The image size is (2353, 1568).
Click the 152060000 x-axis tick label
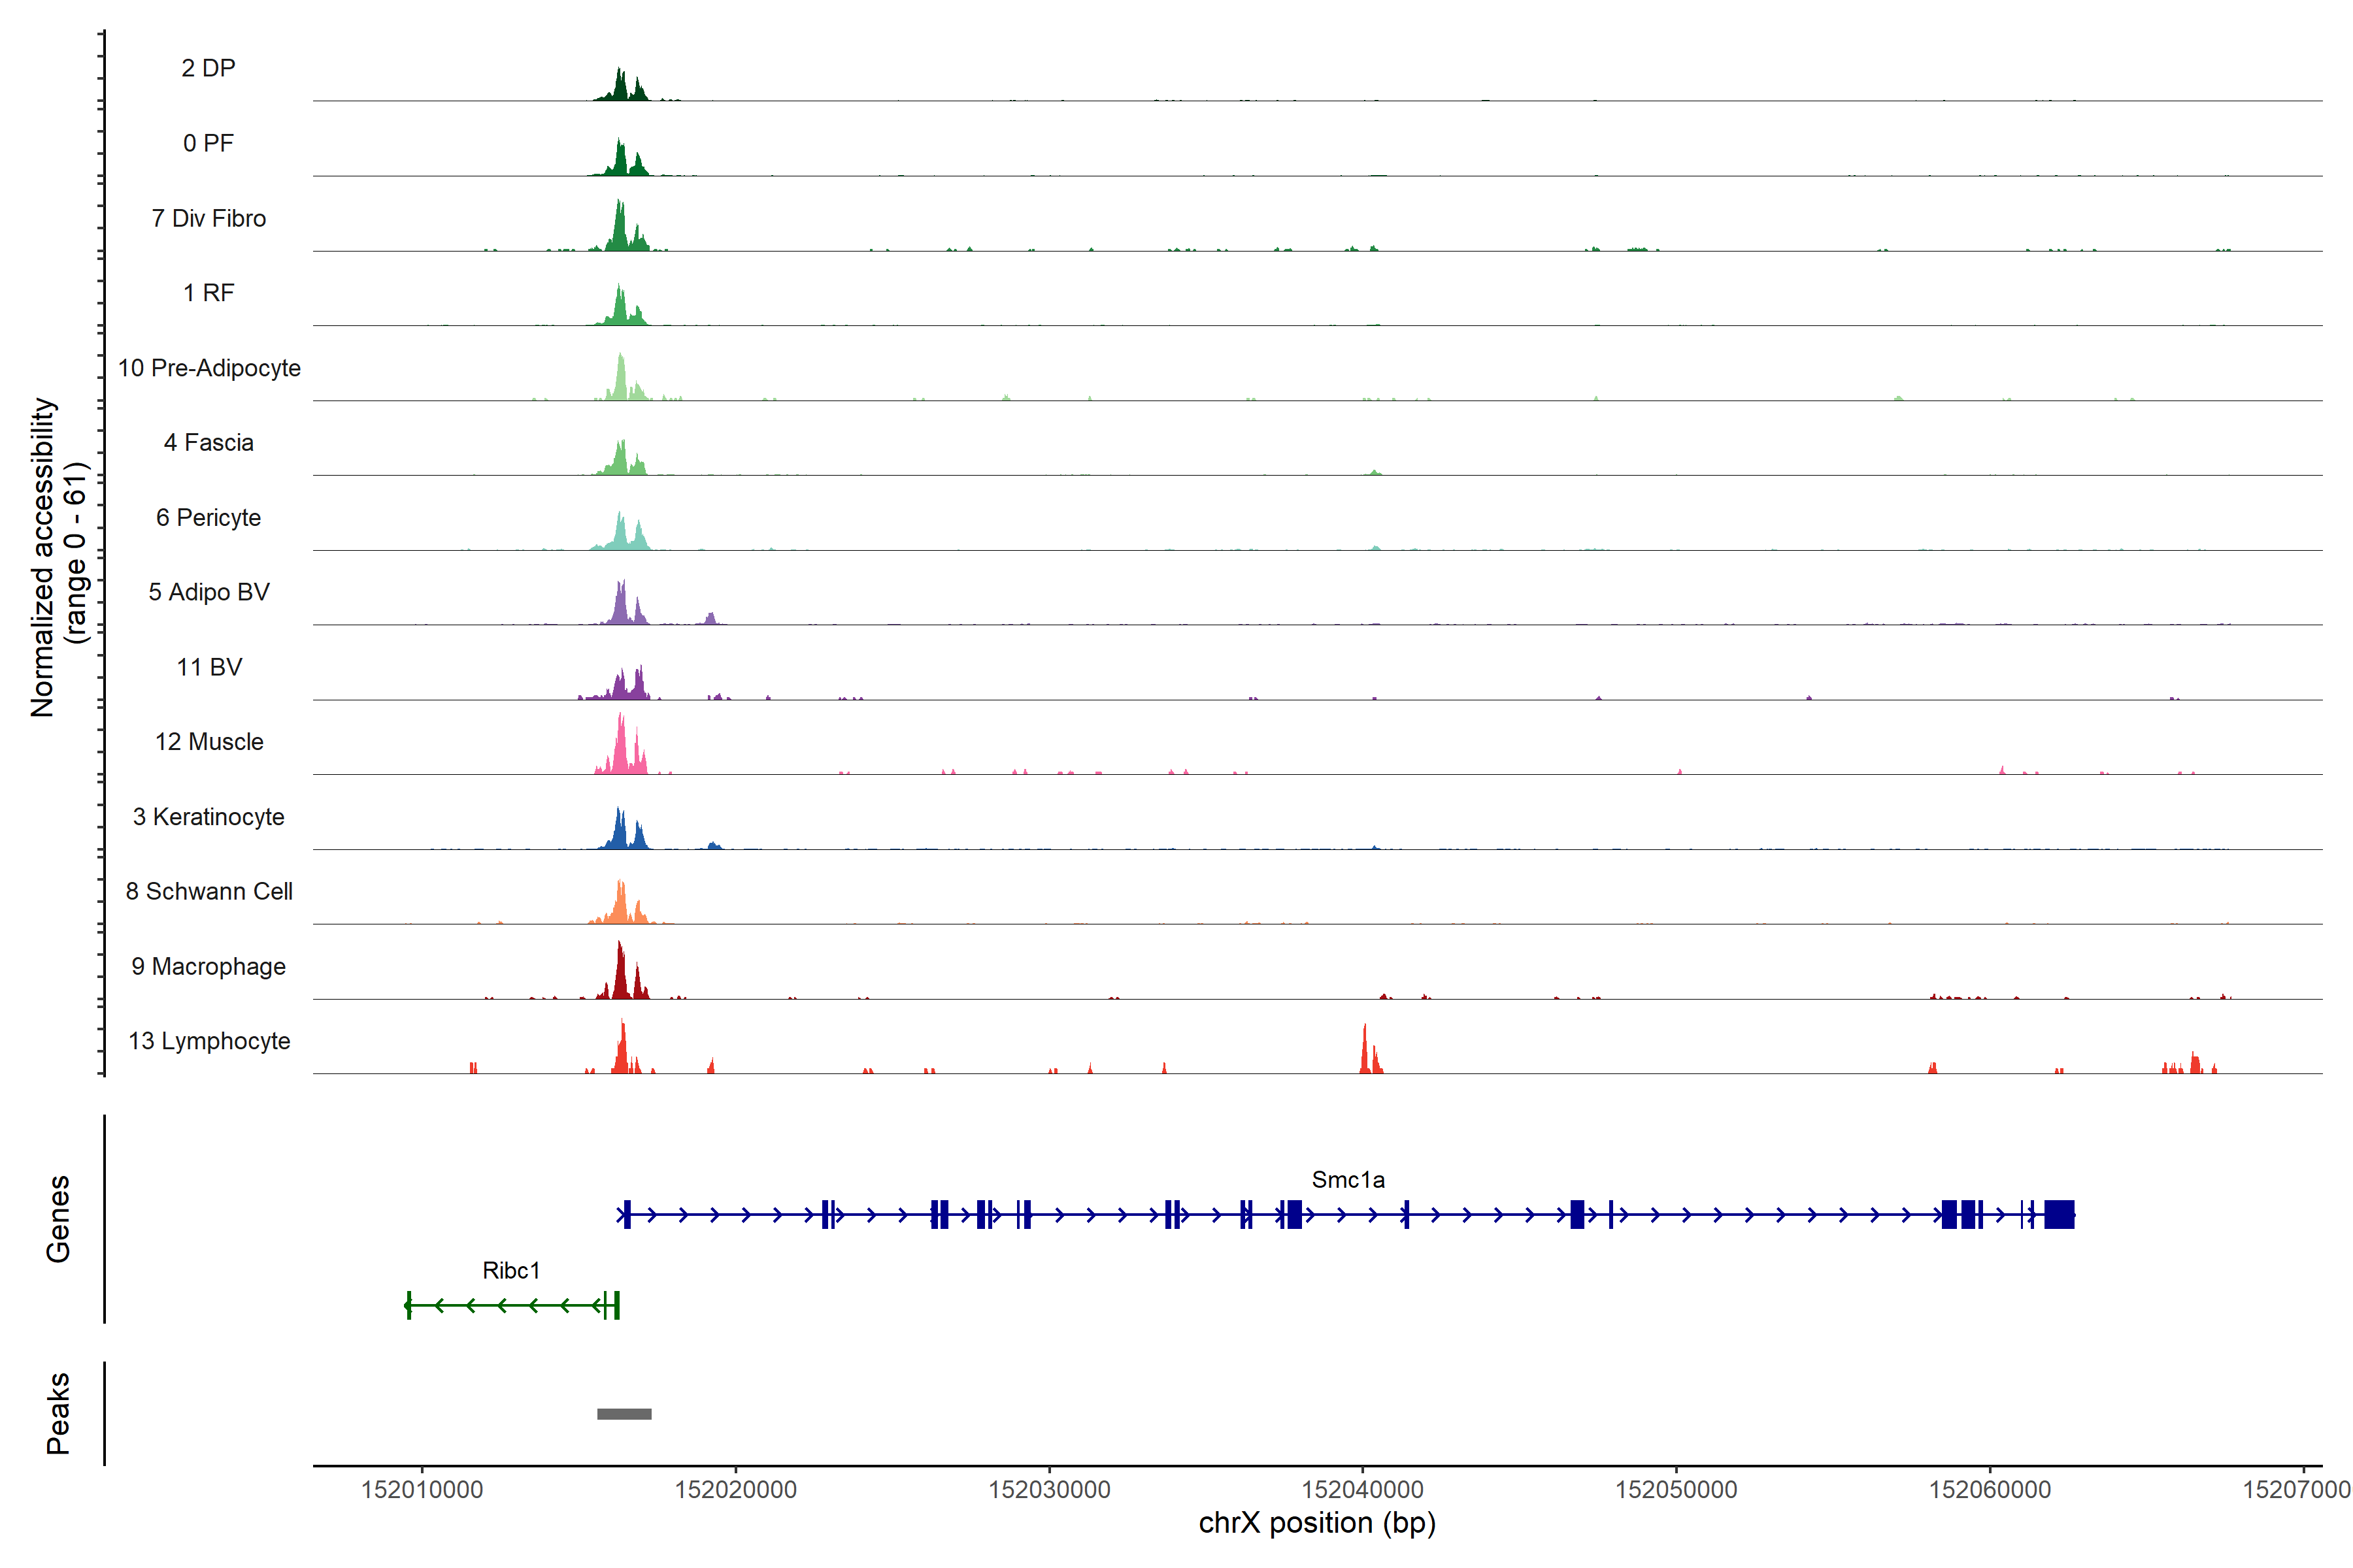pos(1989,1490)
